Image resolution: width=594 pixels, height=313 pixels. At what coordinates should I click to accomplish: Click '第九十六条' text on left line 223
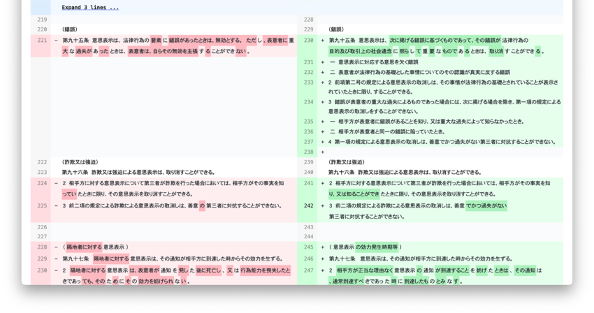click(x=75, y=173)
